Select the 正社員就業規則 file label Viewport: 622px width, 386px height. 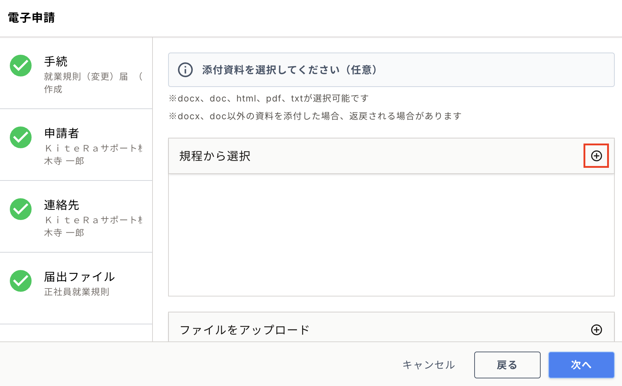coord(77,292)
